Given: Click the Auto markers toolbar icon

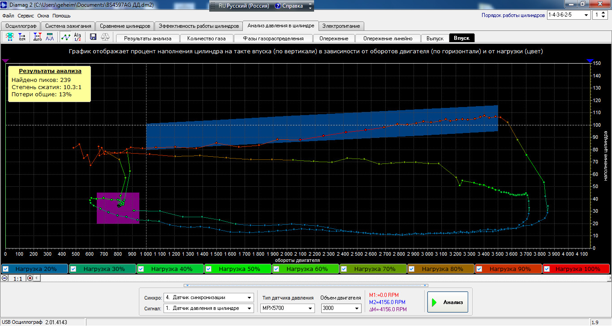Looking at the screenshot, I should click(38, 38).
